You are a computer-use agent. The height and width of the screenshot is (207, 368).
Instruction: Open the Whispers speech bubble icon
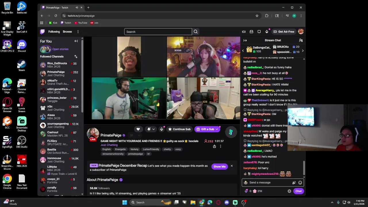[259, 32]
